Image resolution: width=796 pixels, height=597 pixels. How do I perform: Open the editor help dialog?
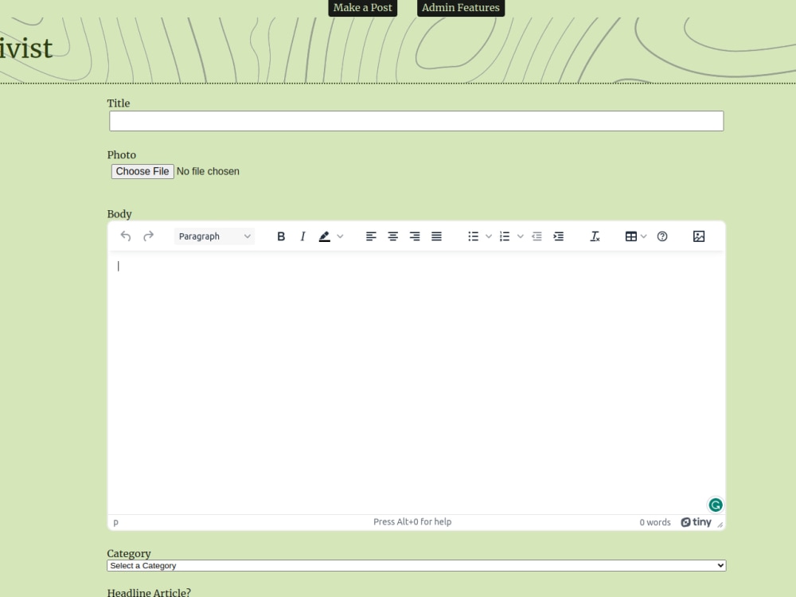662,236
